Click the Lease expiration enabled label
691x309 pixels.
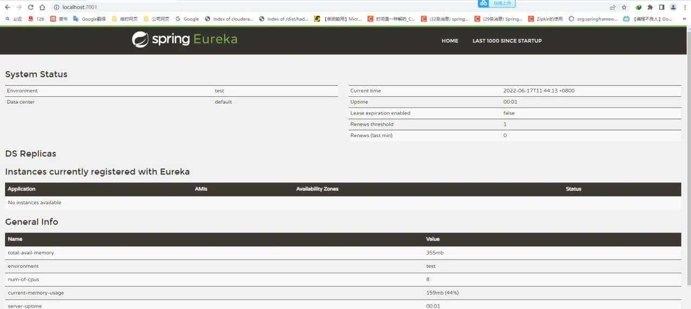380,113
